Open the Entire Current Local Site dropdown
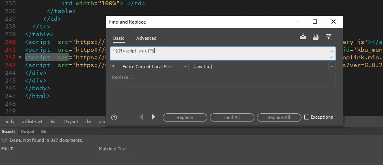383x165 pixels. click(x=154, y=67)
